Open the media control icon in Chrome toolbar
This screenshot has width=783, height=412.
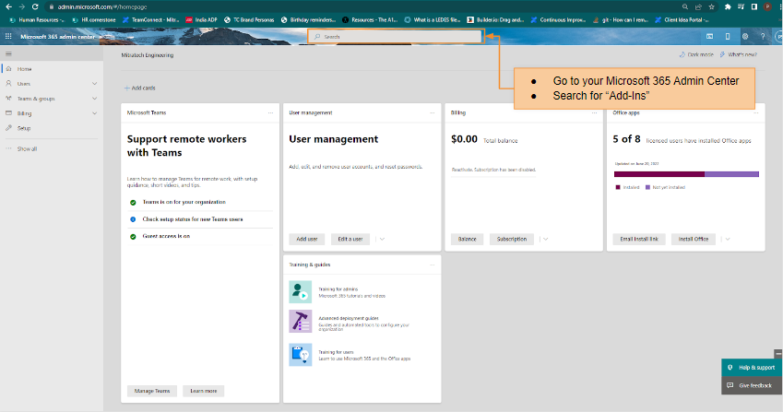tap(741, 7)
